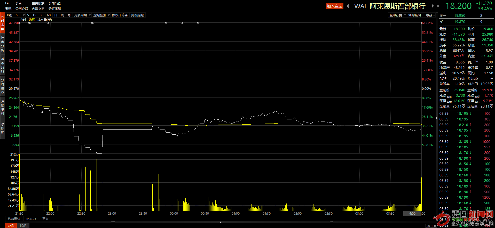495x228 pixels.
Task: Select the 5-minute period
Action: [28, 15]
